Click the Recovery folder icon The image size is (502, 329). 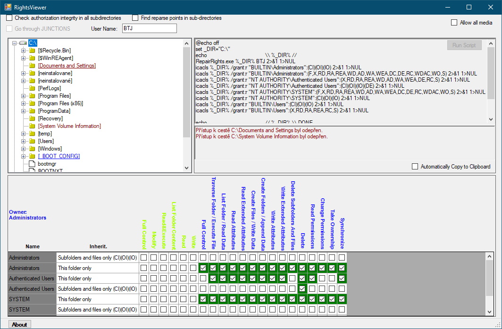click(32, 118)
